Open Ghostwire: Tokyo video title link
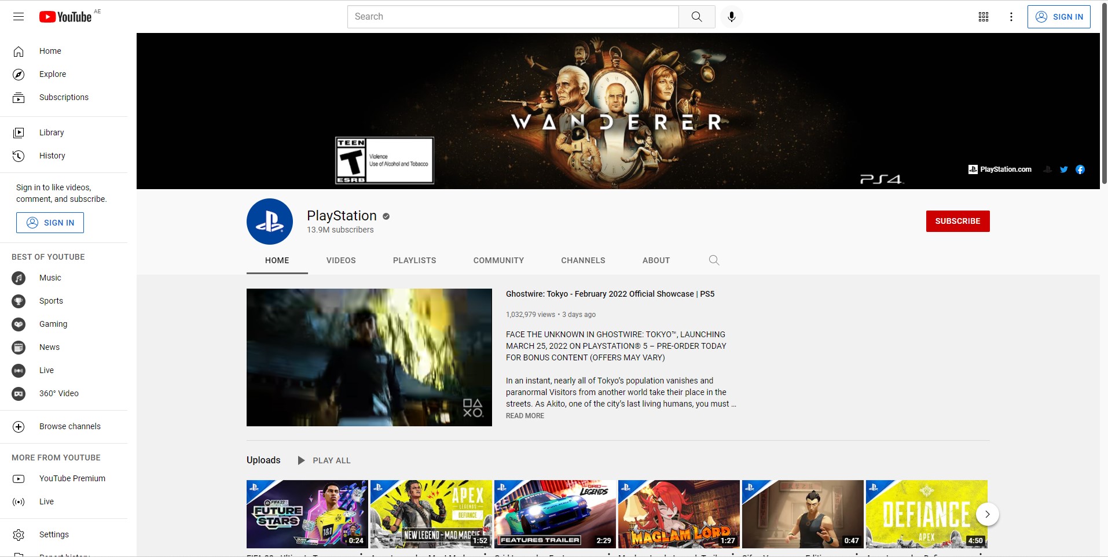Viewport: 1108px width, 557px height. (610, 294)
